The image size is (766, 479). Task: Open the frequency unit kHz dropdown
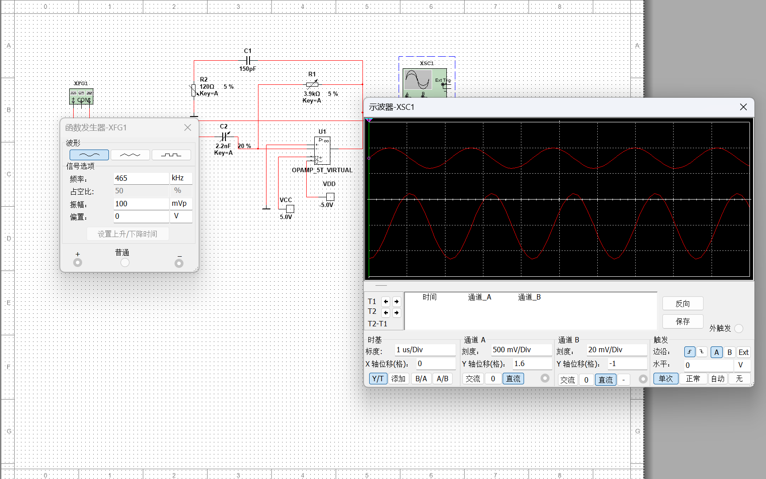181,178
